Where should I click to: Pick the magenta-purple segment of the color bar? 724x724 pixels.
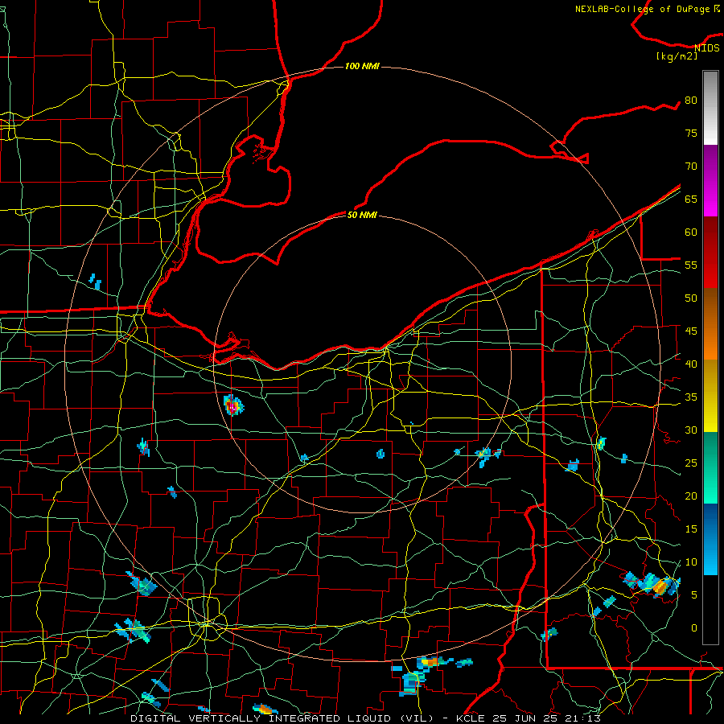(710, 180)
